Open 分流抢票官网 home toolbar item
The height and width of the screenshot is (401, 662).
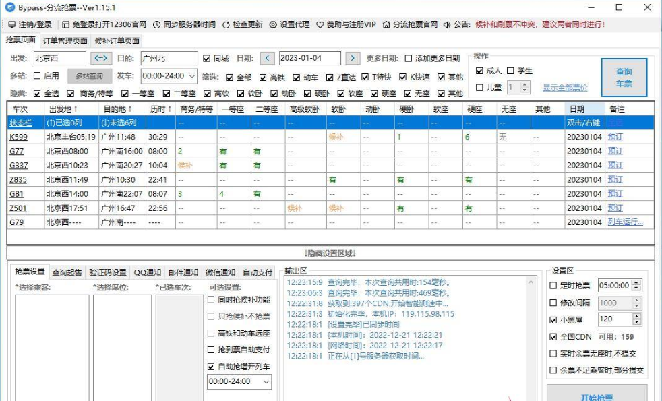(411, 24)
